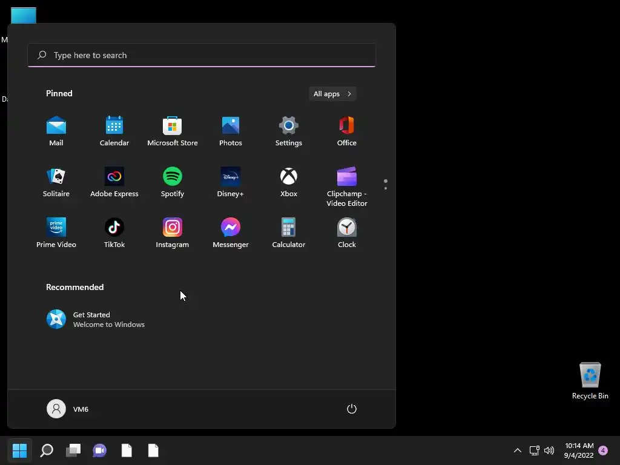Open the clock showing 10:14 AM
The width and height of the screenshot is (620, 465).
[579, 450]
